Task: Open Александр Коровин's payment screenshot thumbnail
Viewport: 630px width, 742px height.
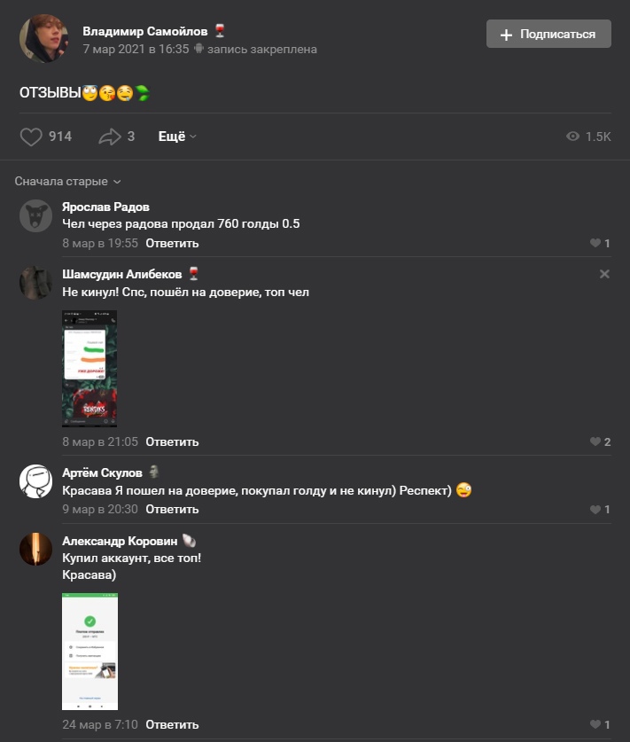Action: tap(89, 652)
